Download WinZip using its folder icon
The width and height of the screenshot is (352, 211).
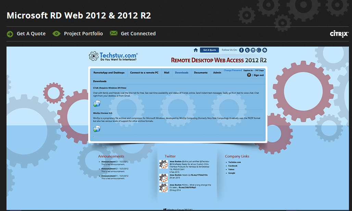[97, 128]
